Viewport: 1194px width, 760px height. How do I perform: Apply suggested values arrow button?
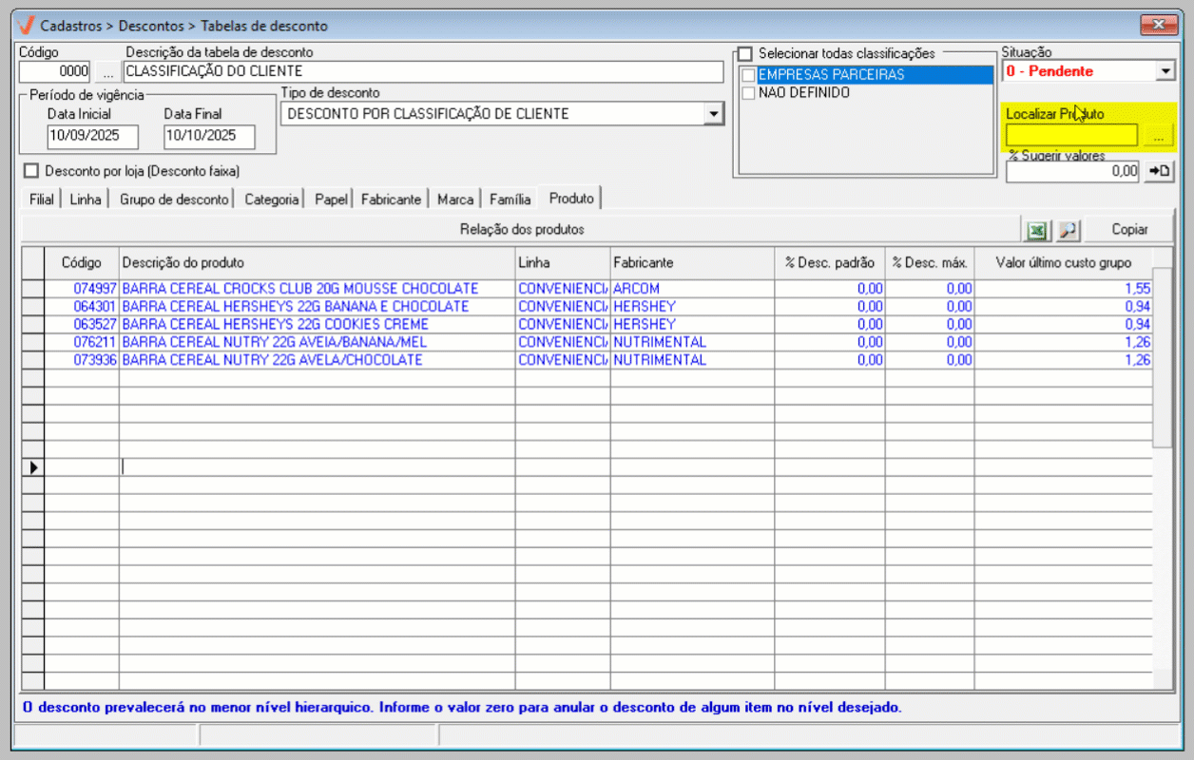[1160, 171]
